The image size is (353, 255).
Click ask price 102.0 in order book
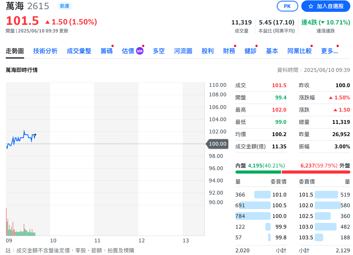[x=306, y=205]
